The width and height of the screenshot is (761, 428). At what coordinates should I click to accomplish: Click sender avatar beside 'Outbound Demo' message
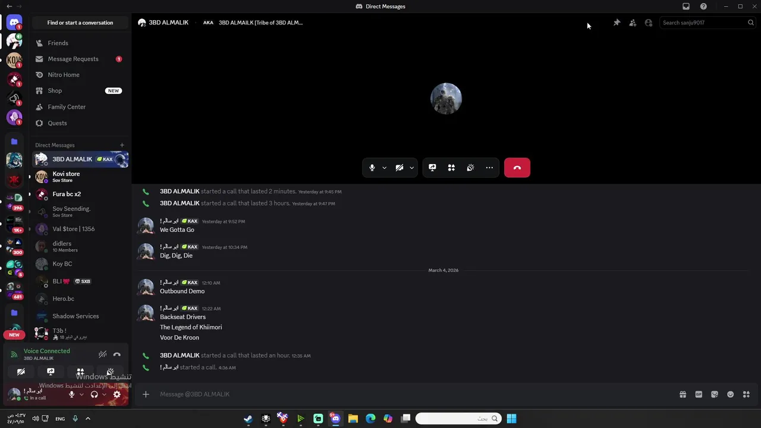[146, 287]
